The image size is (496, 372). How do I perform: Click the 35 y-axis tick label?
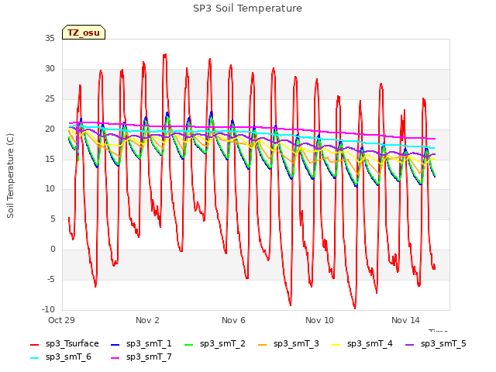click(50, 38)
